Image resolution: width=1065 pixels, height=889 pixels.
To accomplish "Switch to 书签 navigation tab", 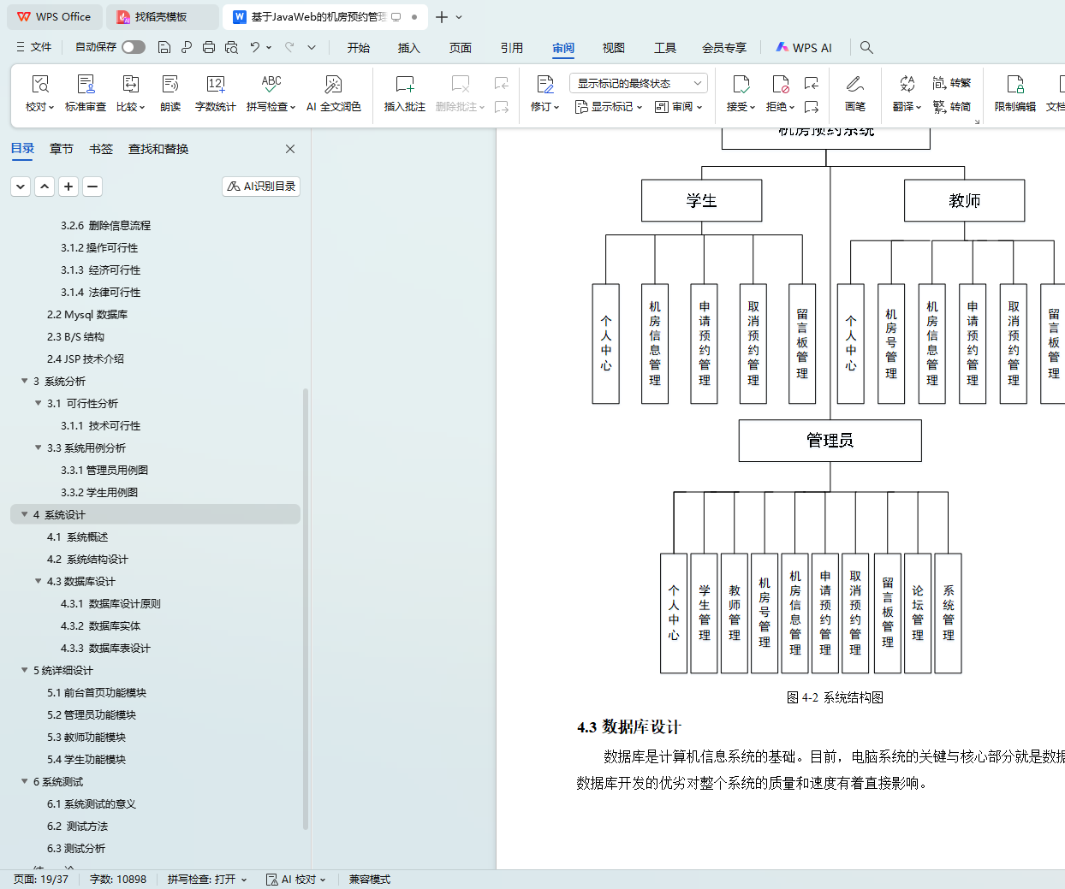I will (101, 149).
